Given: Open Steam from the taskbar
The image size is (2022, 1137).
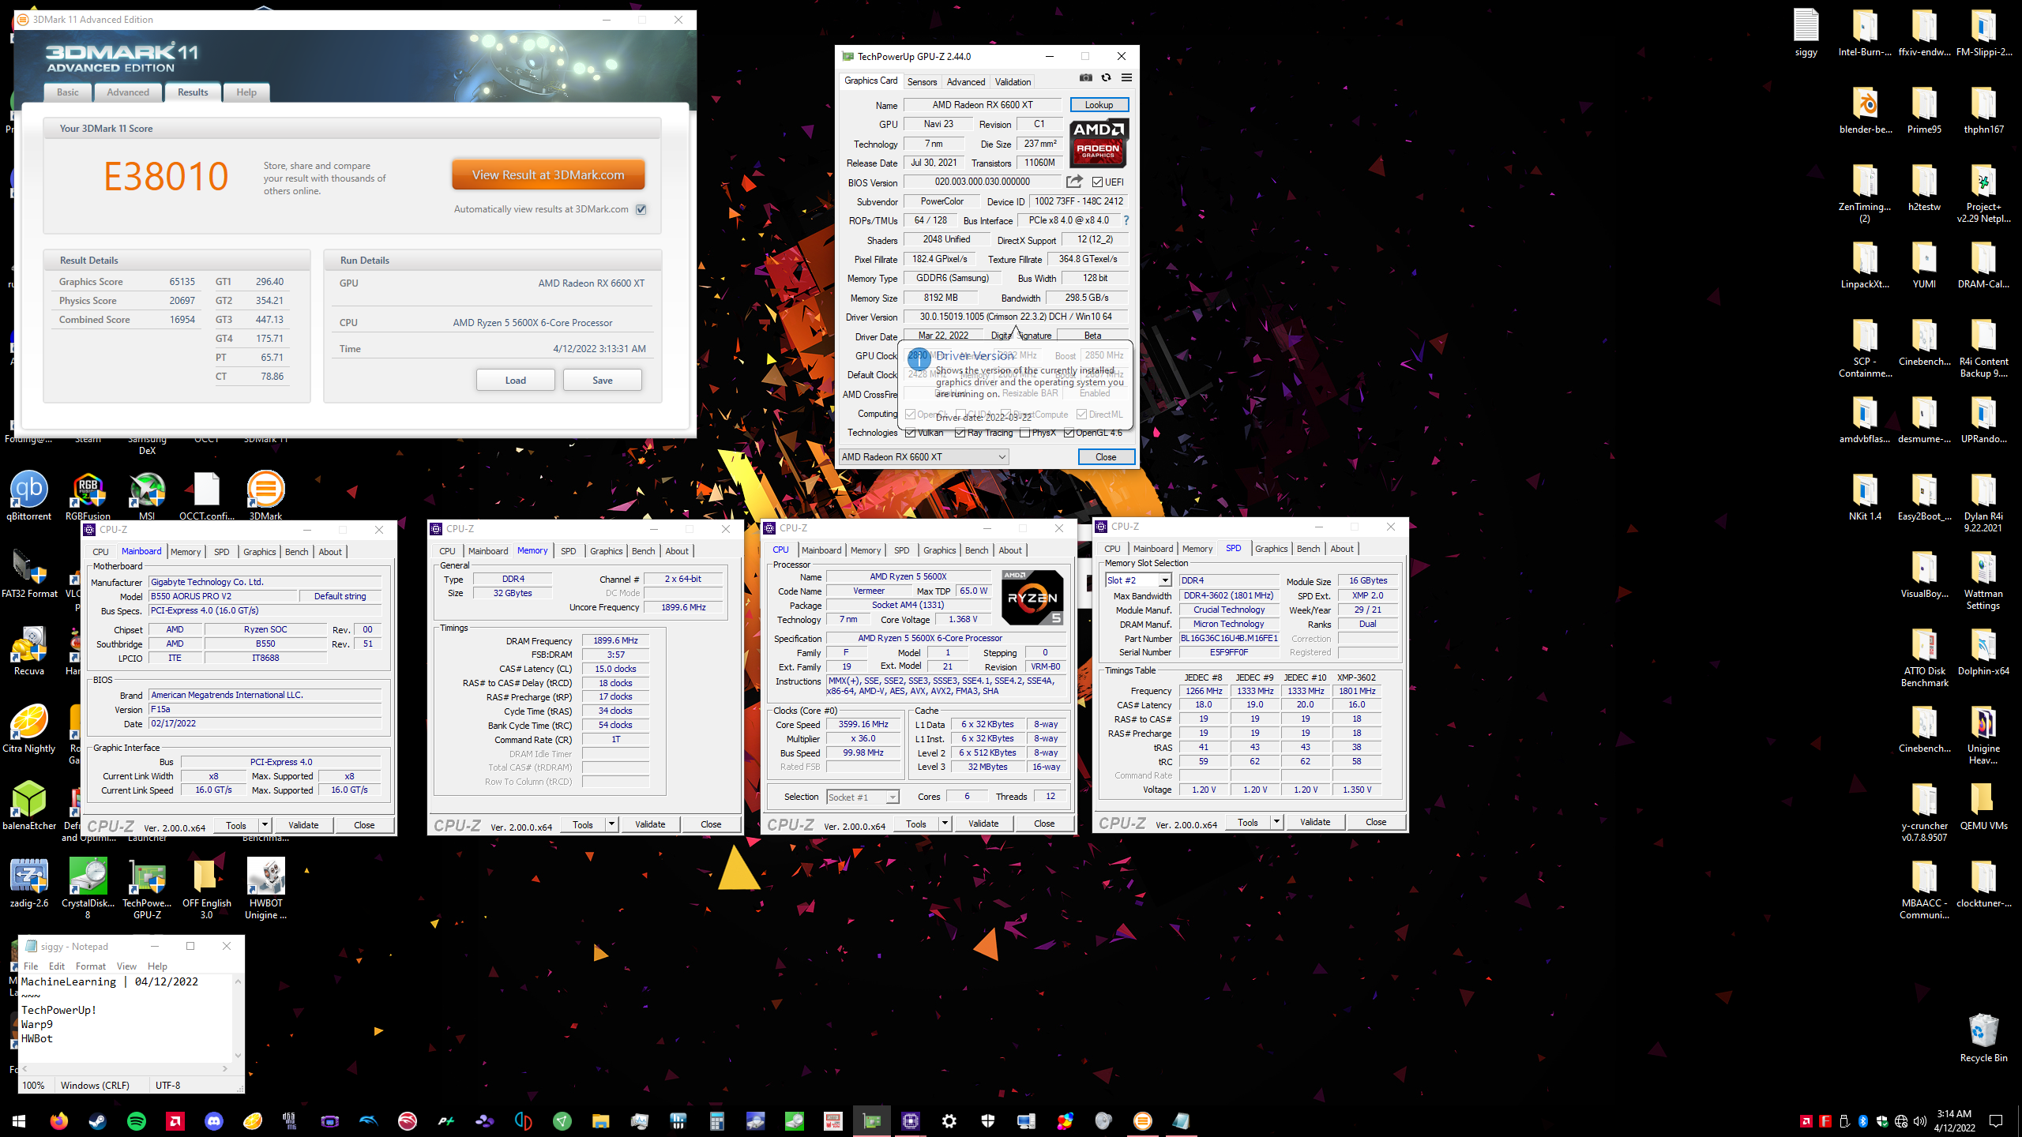Looking at the screenshot, I should (98, 1120).
